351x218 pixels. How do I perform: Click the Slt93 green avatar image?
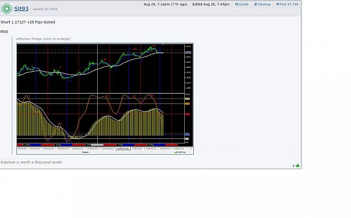tap(7, 9)
